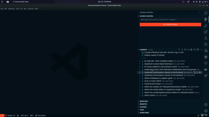Click the remote window indicator in status bar
The width and height of the screenshot is (209, 117).
click(x=2, y=116)
